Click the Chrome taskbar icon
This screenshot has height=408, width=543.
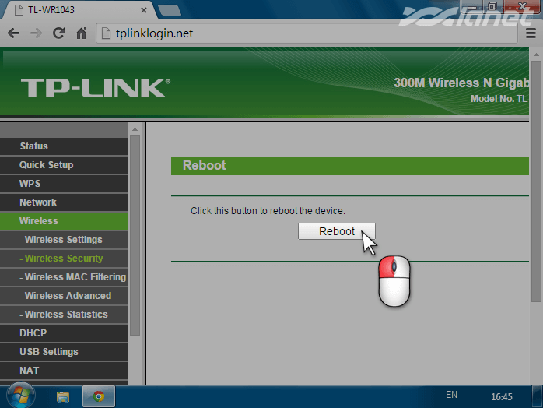click(x=99, y=396)
